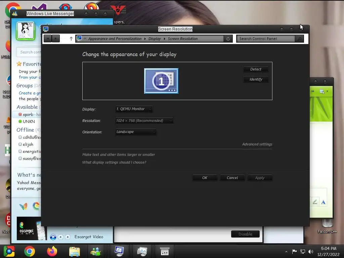Open File Explorer from the taskbar
Screen dimensions: 344x258
click(x=75, y=252)
